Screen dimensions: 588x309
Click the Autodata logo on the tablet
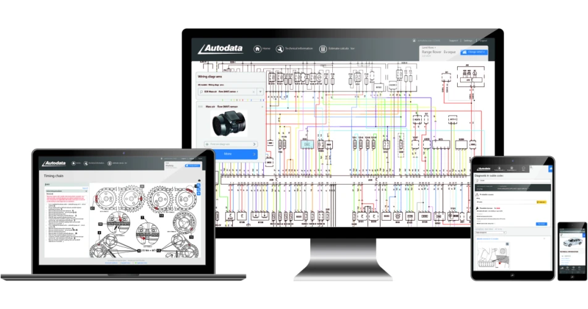[x=484, y=169]
